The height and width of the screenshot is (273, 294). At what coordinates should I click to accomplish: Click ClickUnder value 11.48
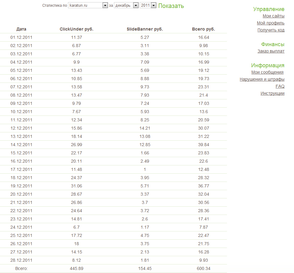coord(77,169)
